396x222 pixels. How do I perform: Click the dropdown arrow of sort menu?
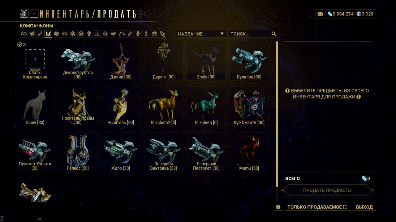222,34
